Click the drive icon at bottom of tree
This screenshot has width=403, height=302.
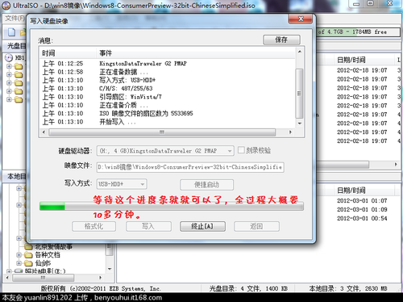(19, 271)
